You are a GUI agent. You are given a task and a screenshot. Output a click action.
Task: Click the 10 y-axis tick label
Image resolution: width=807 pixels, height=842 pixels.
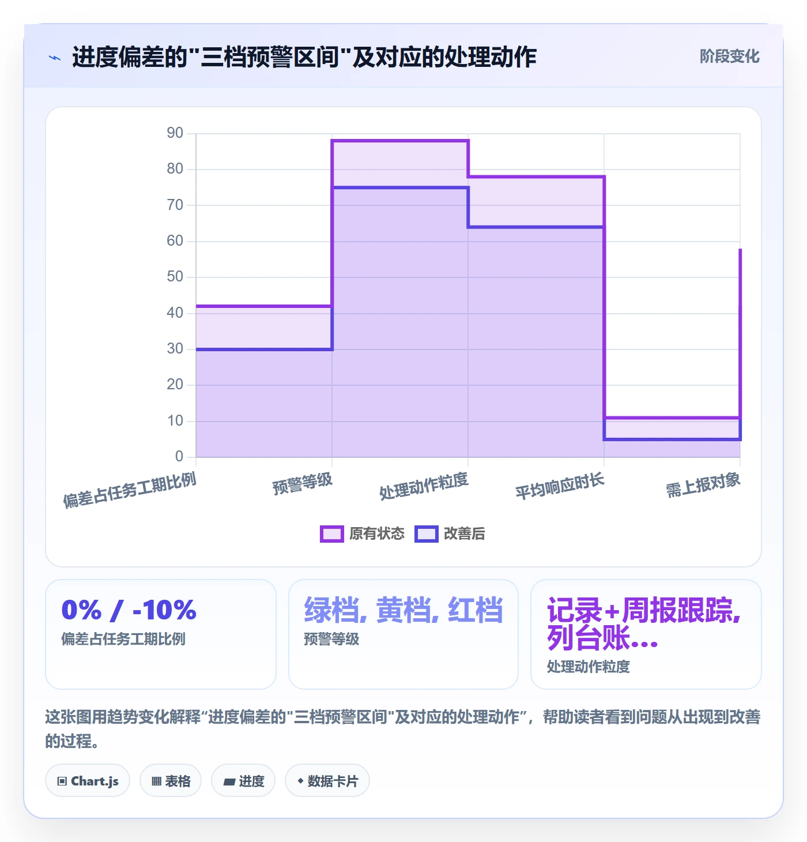click(x=175, y=421)
